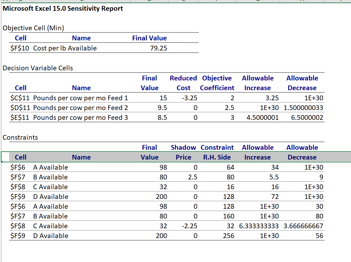Click the shadow price value -2.25
Viewport: 351px width, 262px height.
pos(190,226)
